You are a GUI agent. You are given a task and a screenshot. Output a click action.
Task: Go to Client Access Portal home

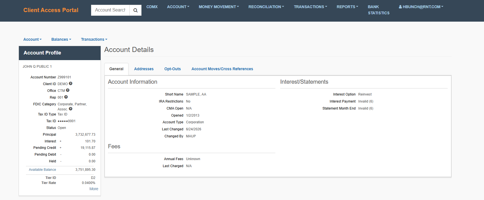pyautogui.click(x=51, y=10)
